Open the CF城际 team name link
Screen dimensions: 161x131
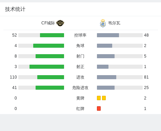(48, 23)
